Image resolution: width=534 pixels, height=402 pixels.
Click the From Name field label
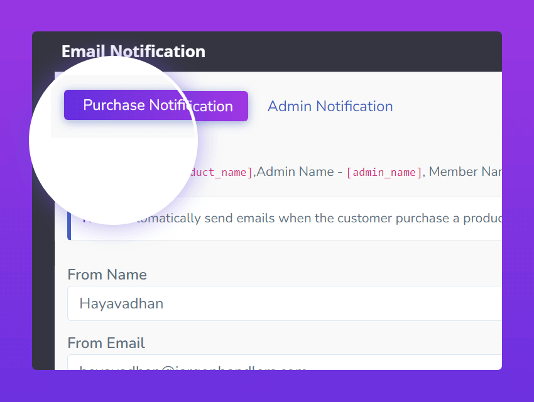tap(107, 274)
